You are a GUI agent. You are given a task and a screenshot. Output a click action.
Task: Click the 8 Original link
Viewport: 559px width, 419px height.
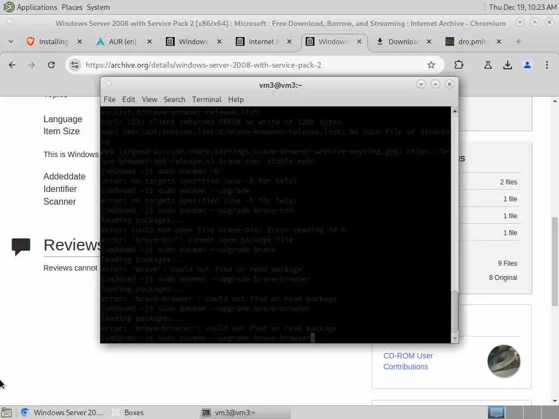tap(503, 278)
